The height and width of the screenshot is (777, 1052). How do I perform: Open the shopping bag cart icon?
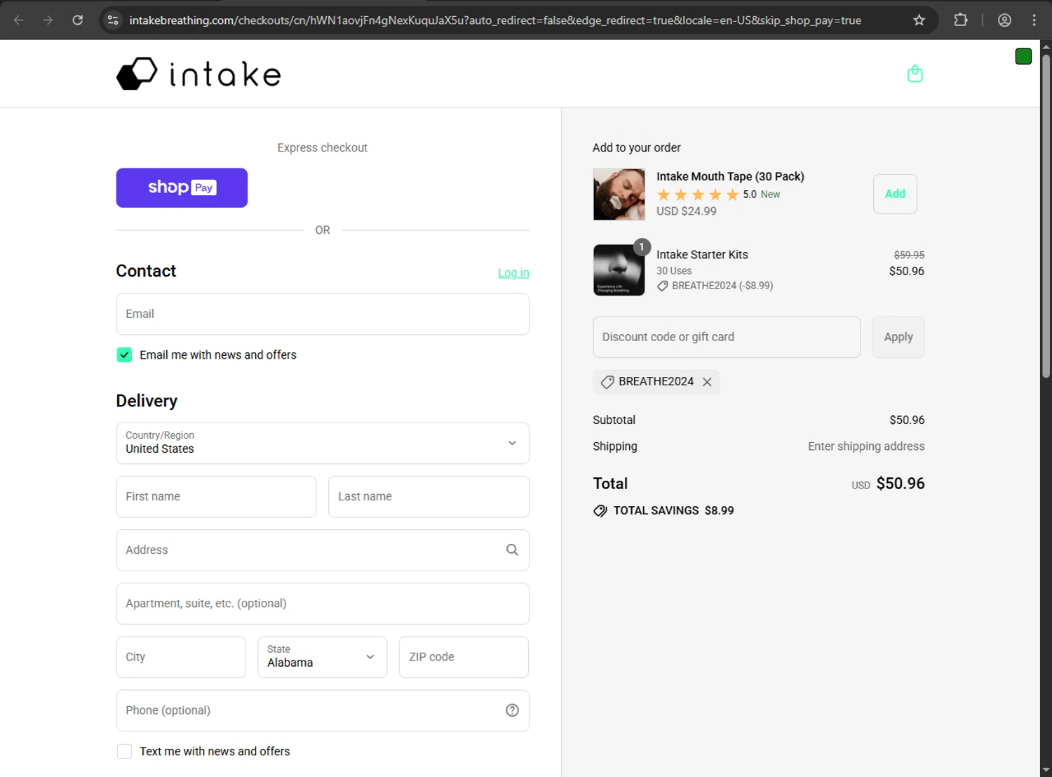pyautogui.click(x=915, y=74)
